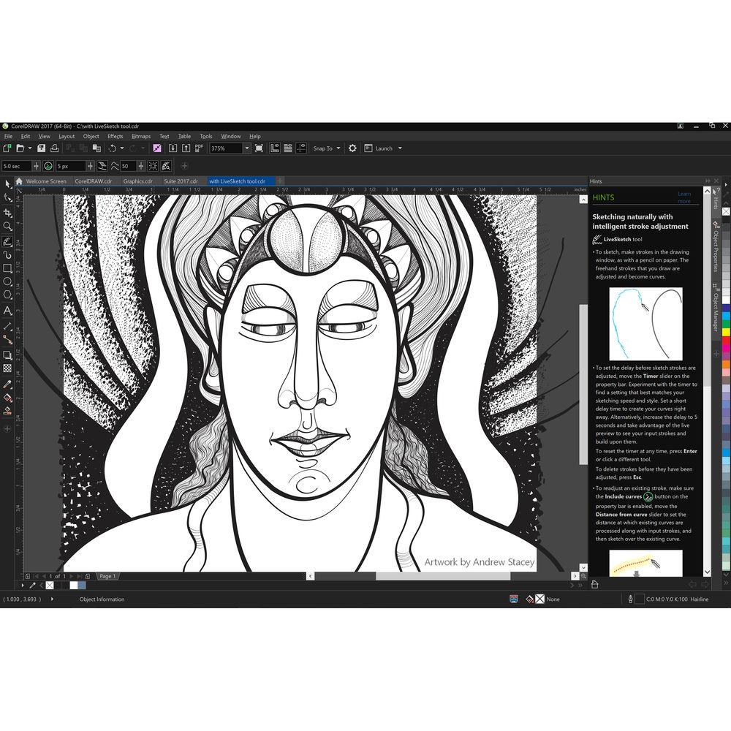This screenshot has height=731, width=731.
Task: Toggle the Full-screen preview button
Action: tap(259, 148)
